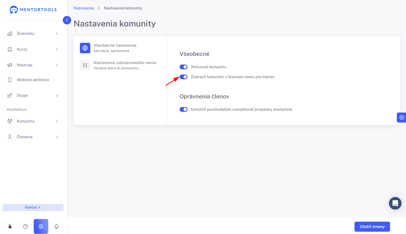
Task: Open the help question mark icon
Action: (x=25, y=226)
